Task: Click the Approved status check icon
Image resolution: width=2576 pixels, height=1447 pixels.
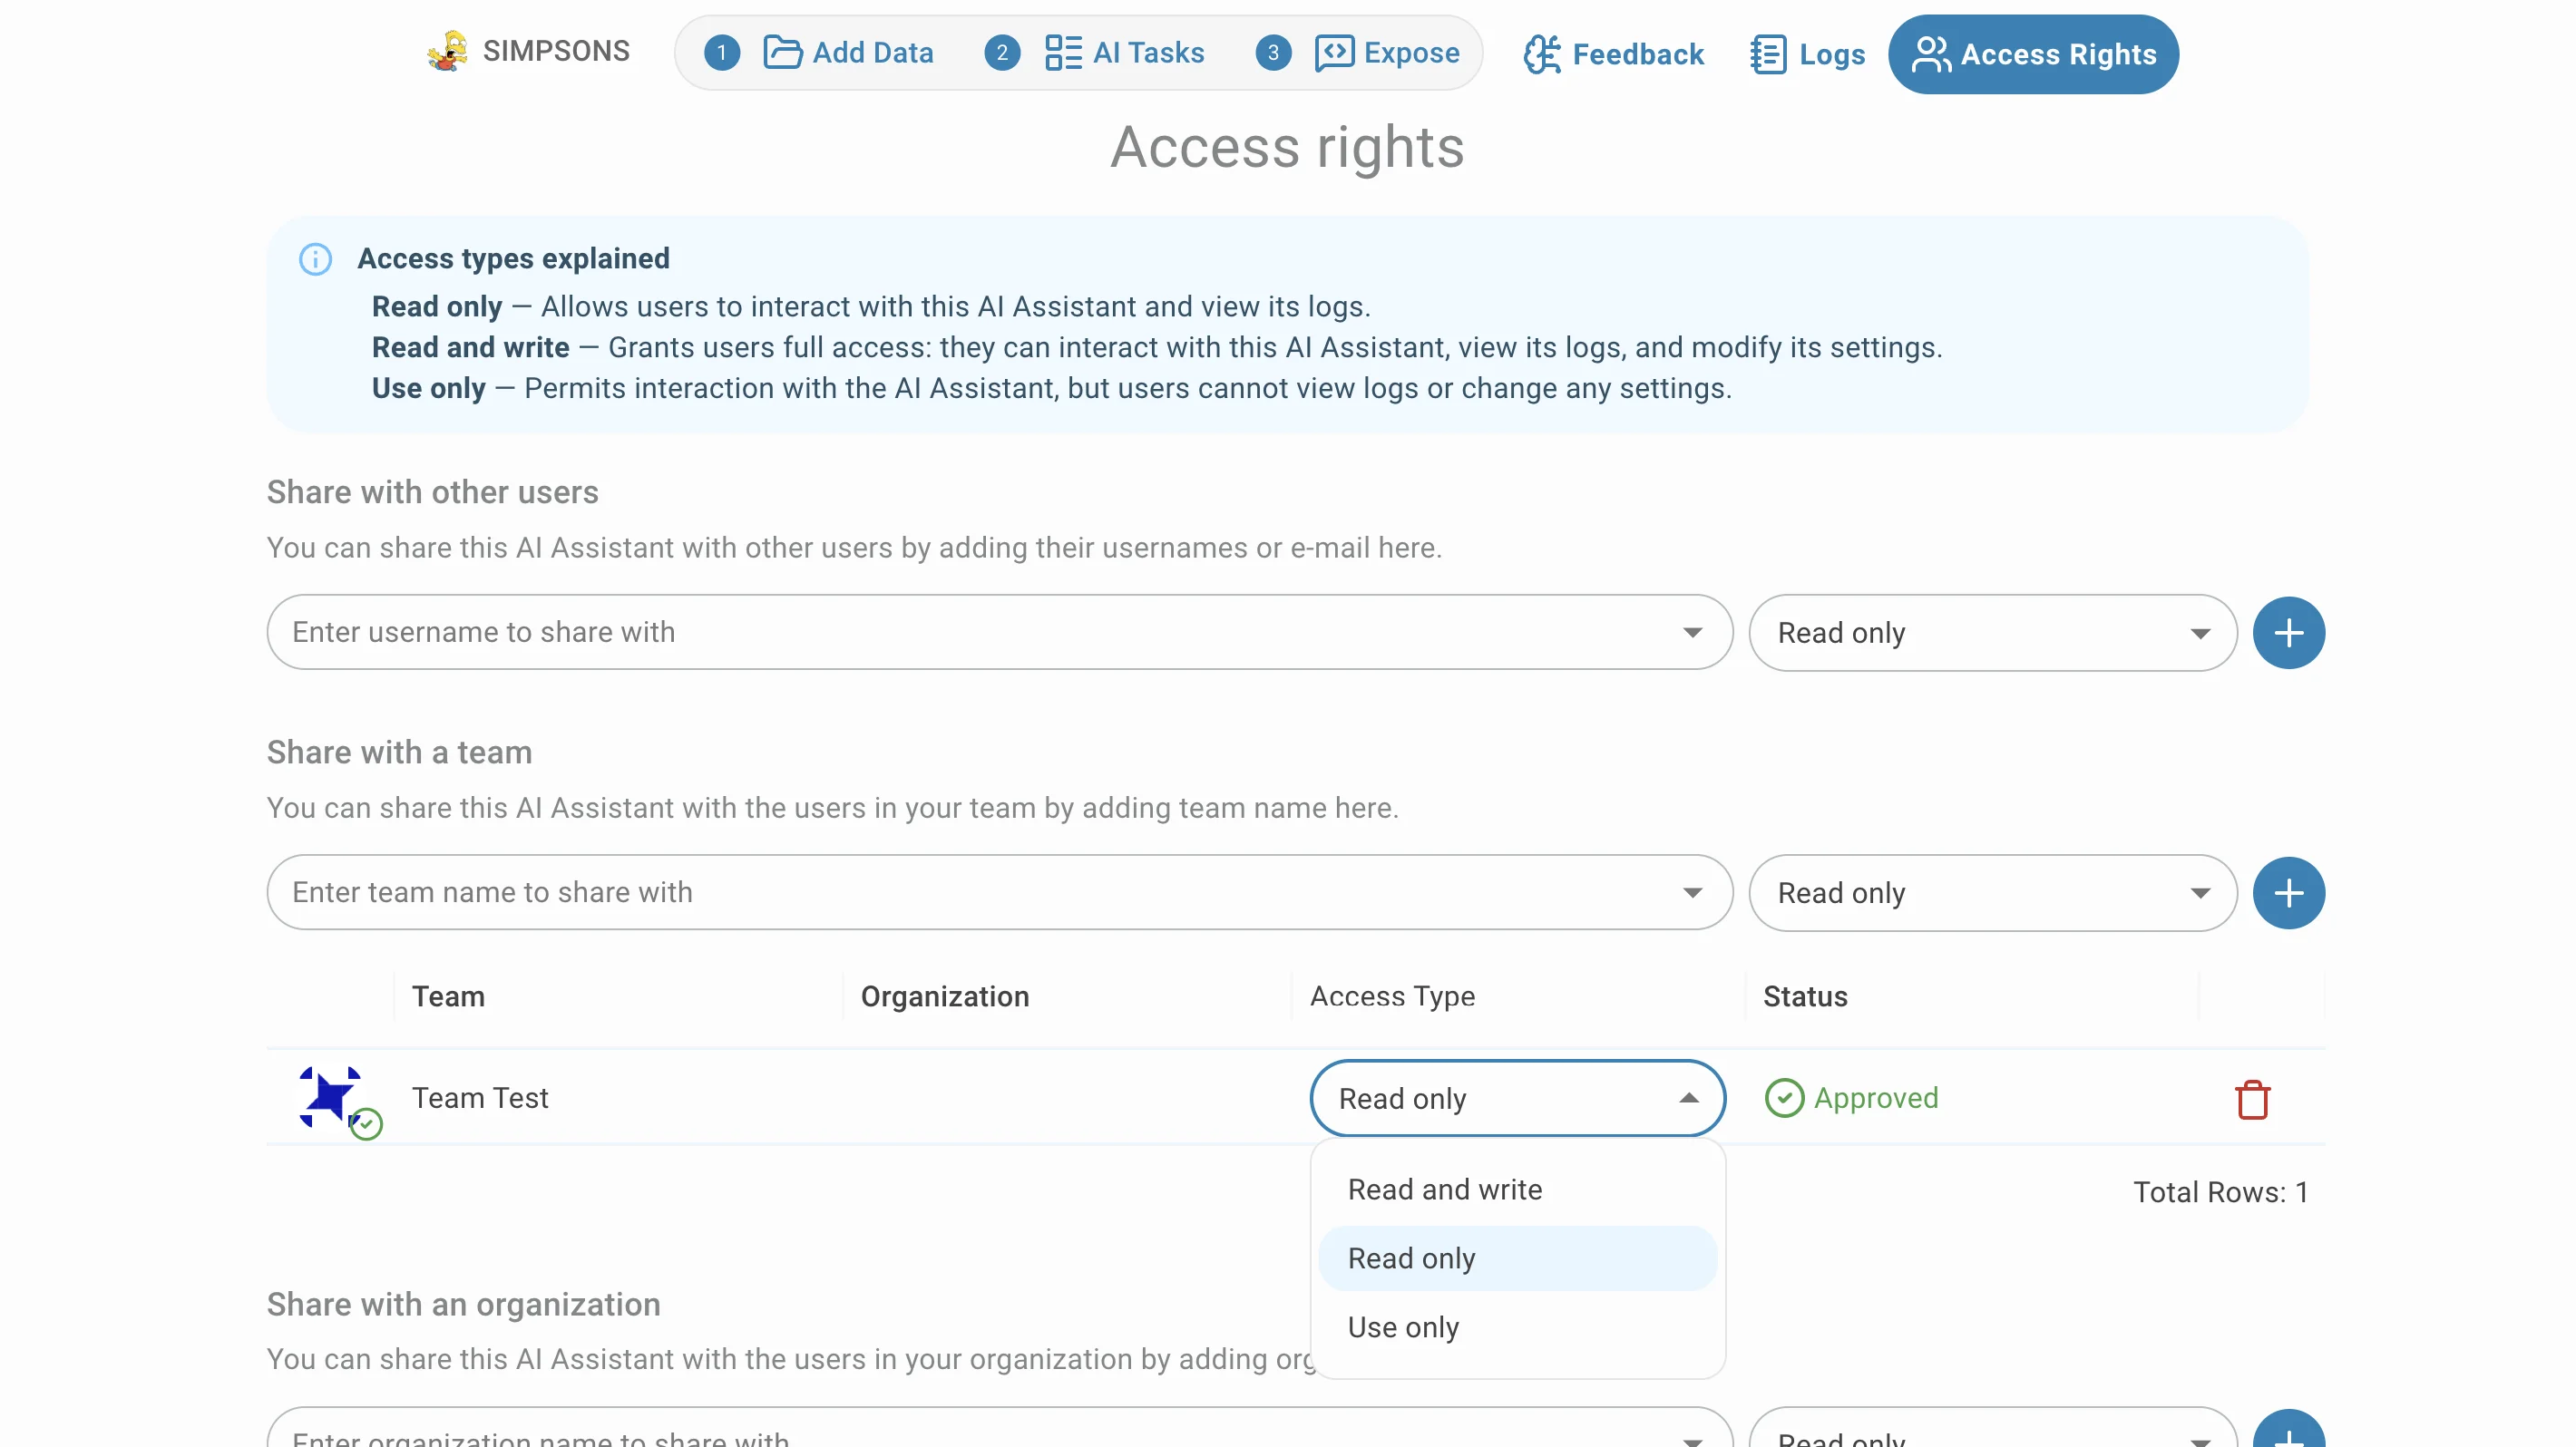Action: pyautogui.click(x=1783, y=1097)
